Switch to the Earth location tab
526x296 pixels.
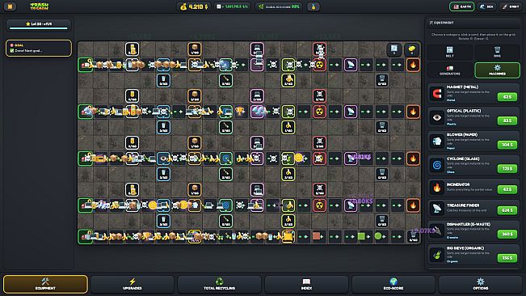pyautogui.click(x=462, y=6)
